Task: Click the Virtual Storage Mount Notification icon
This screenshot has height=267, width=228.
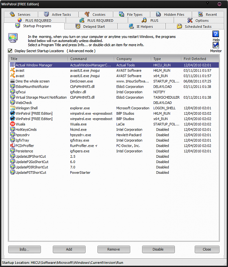Action: (x=12, y=97)
